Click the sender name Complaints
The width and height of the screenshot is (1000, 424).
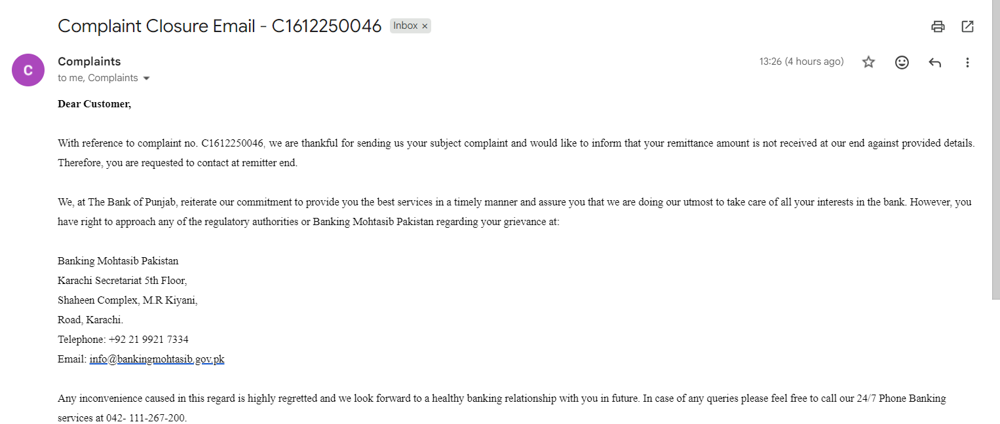coord(89,62)
